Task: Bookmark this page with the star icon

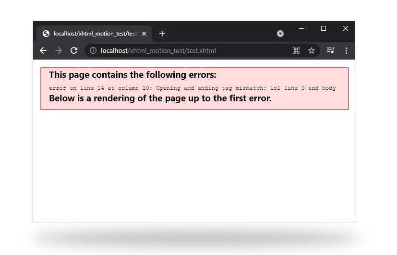Action: (x=312, y=50)
